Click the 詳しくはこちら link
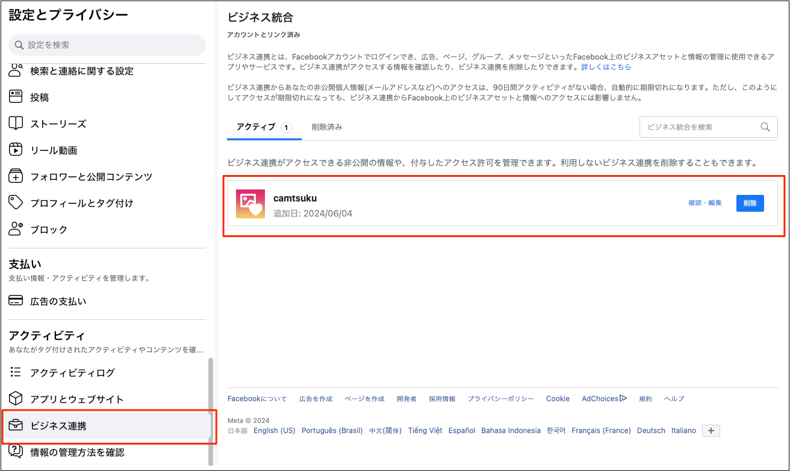Screen dimensions: 790x471 click(606, 67)
